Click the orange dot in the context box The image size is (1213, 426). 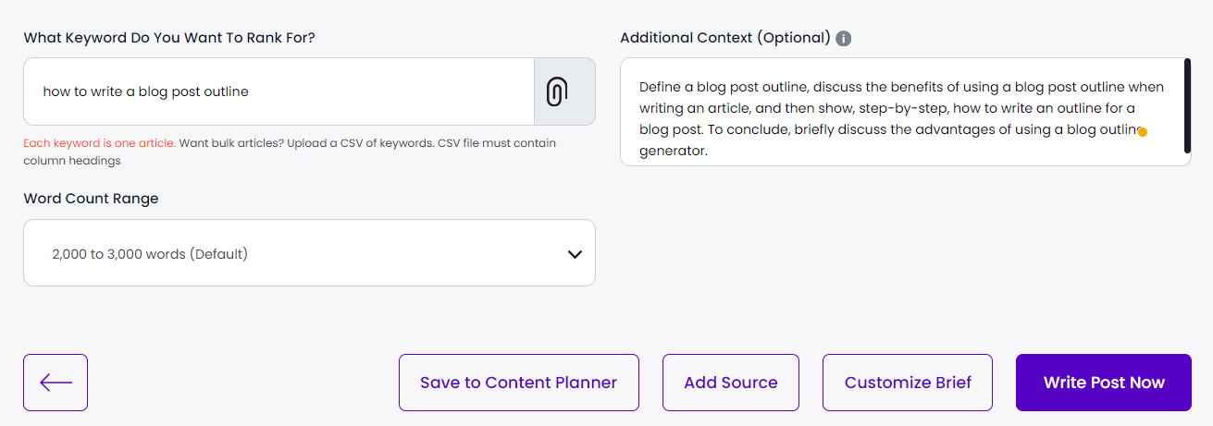tap(1143, 132)
